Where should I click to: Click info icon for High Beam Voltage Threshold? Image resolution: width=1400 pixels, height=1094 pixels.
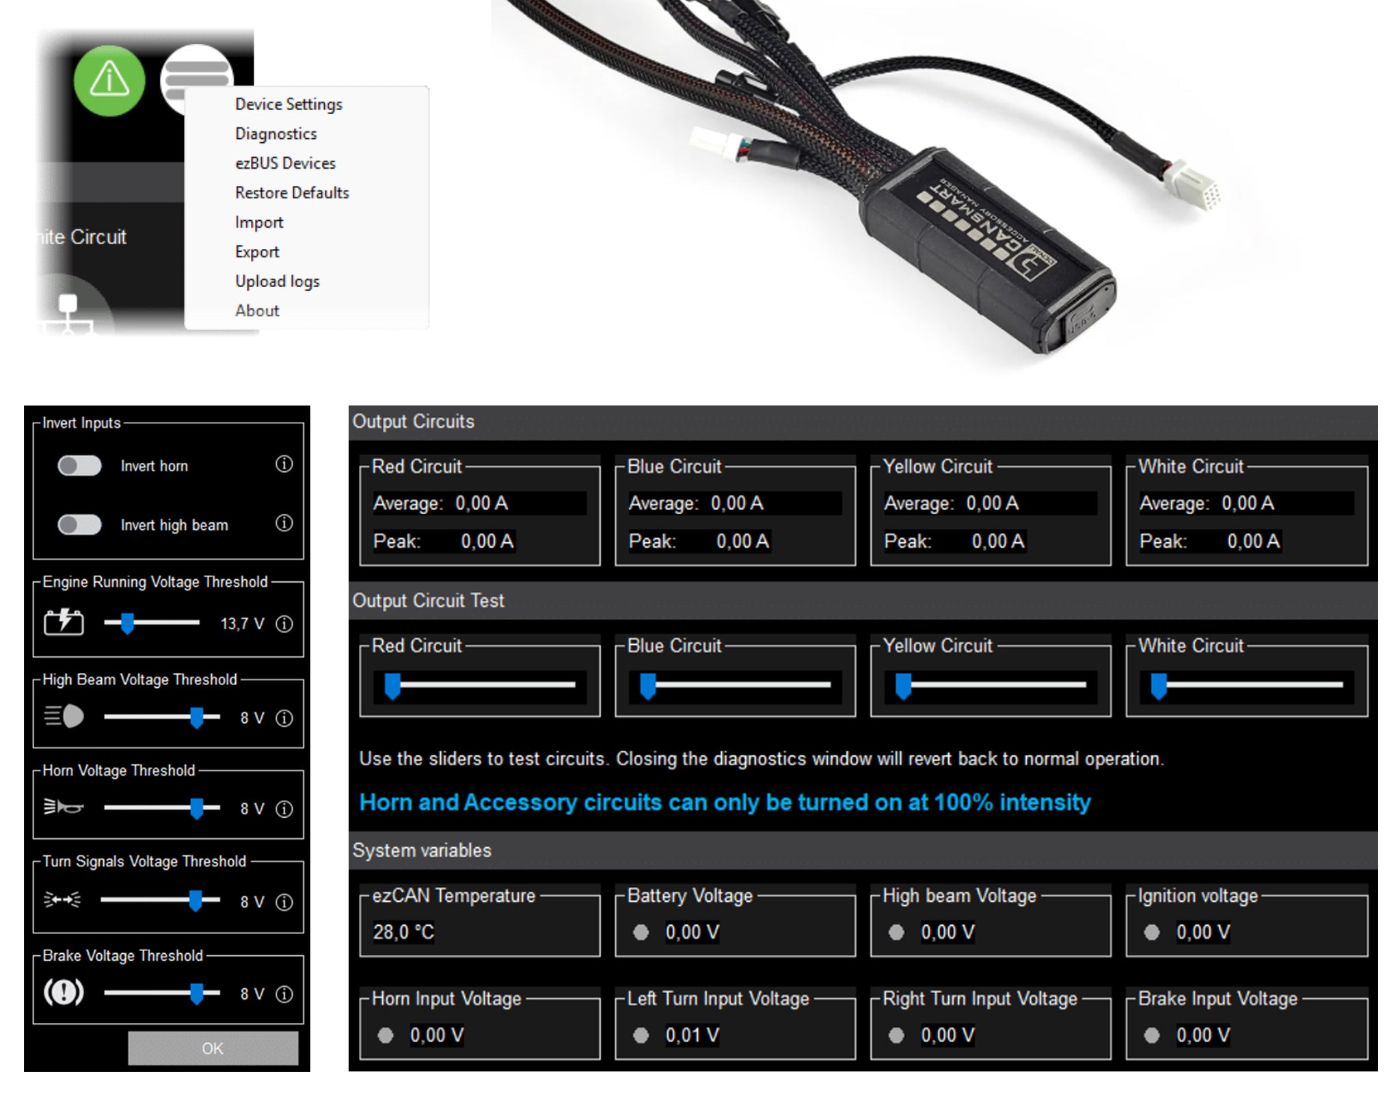284,718
